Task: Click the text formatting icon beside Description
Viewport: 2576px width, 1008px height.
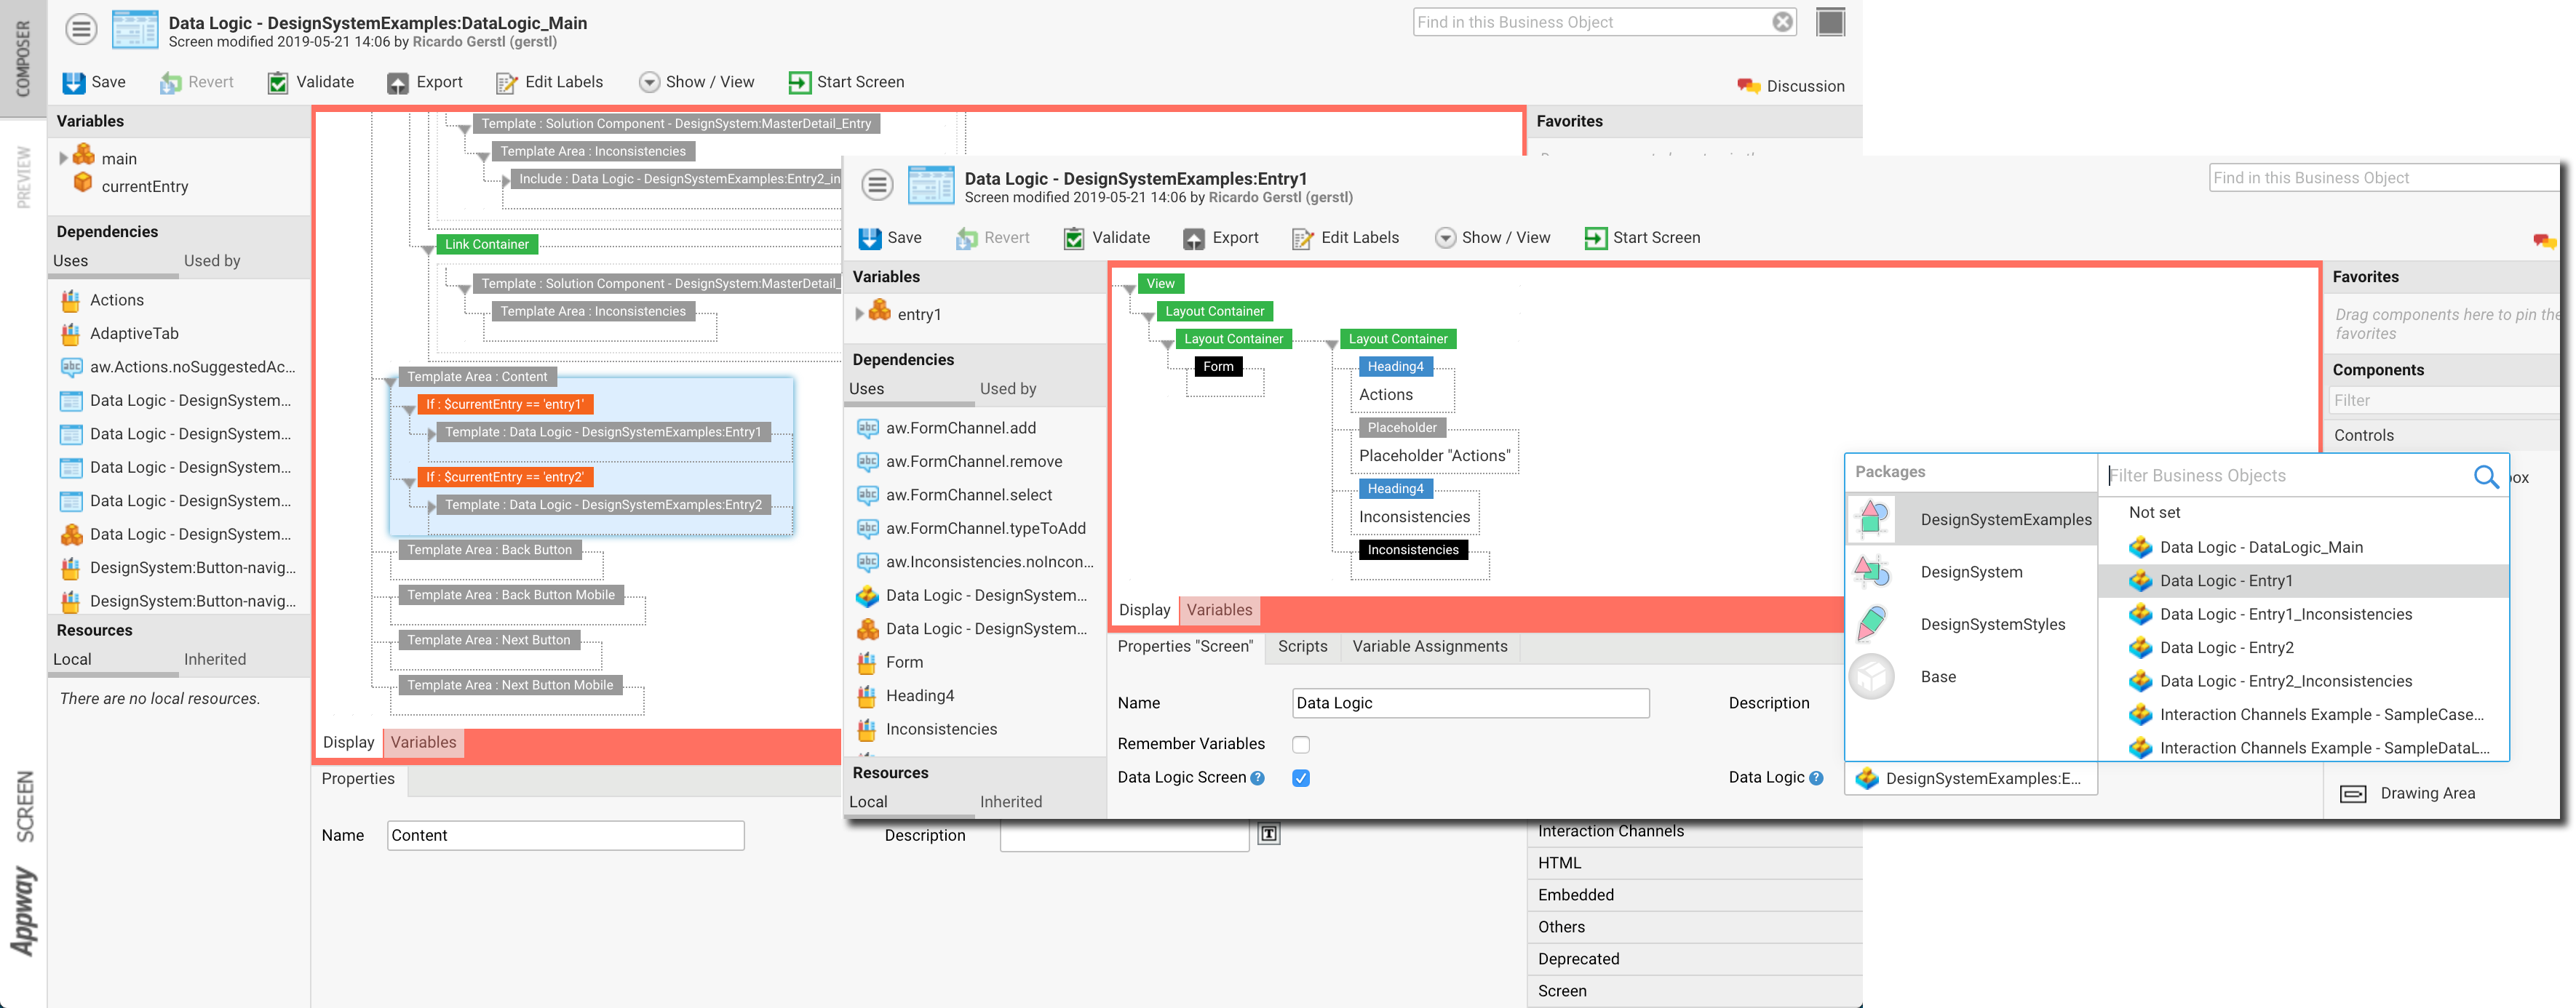Action: click(x=1270, y=834)
